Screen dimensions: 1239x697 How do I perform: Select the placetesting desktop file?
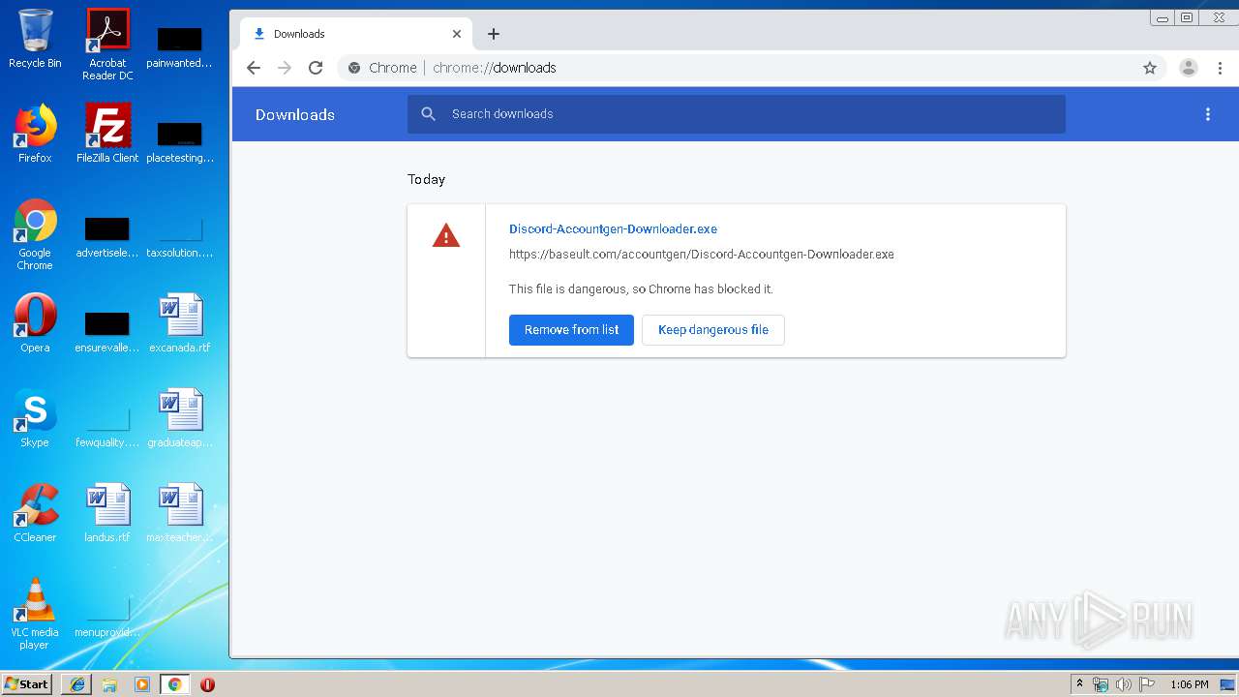[180, 141]
